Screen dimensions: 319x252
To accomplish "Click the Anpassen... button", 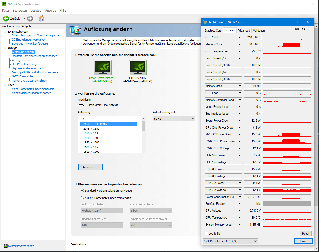I will click(x=90, y=167).
